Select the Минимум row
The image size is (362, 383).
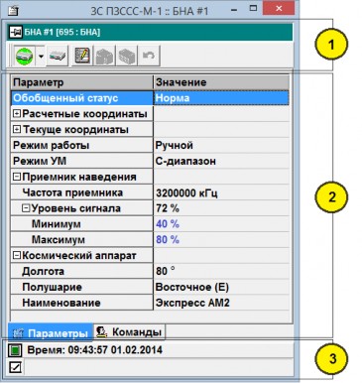[82, 224]
